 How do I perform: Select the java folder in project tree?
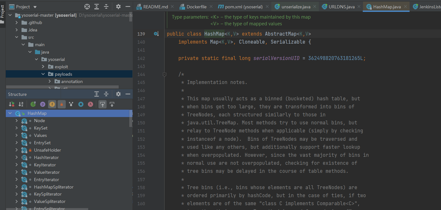pos(45,52)
